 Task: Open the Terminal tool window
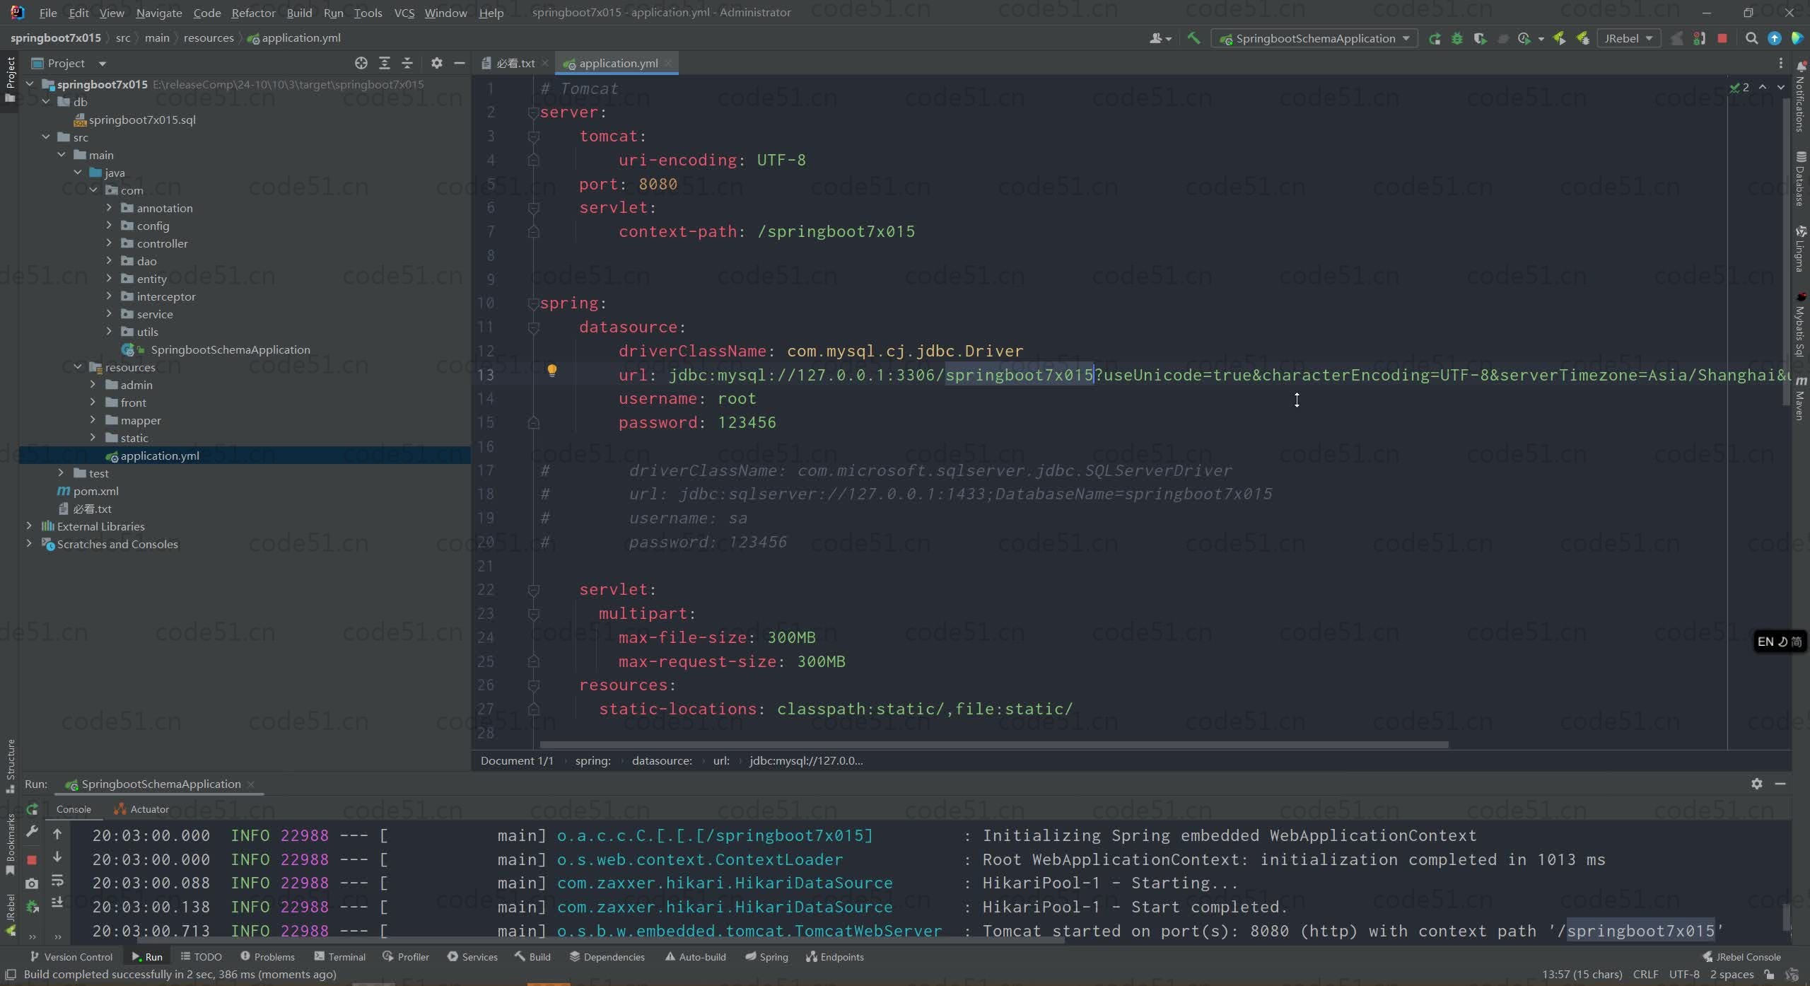340,956
